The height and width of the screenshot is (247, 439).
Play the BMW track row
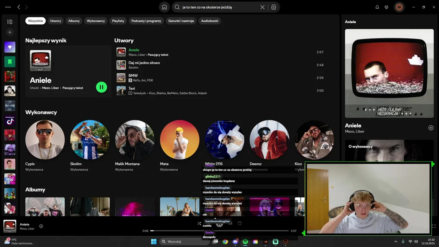click(x=221, y=78)
